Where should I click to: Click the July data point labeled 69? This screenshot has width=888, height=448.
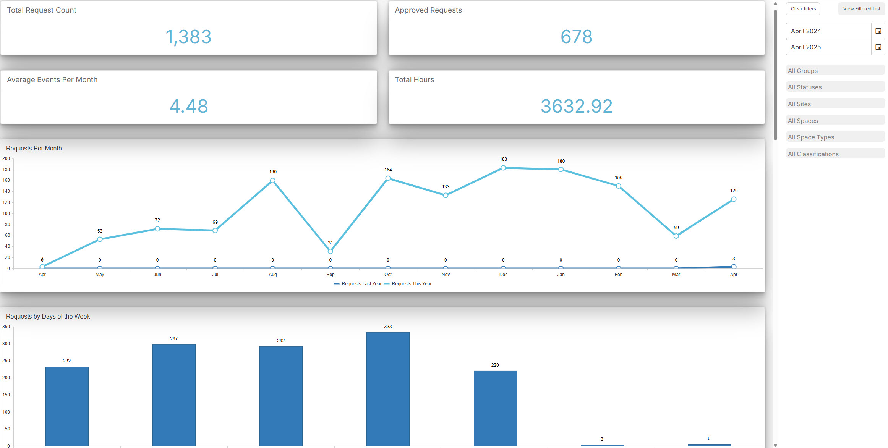(215, 231)
